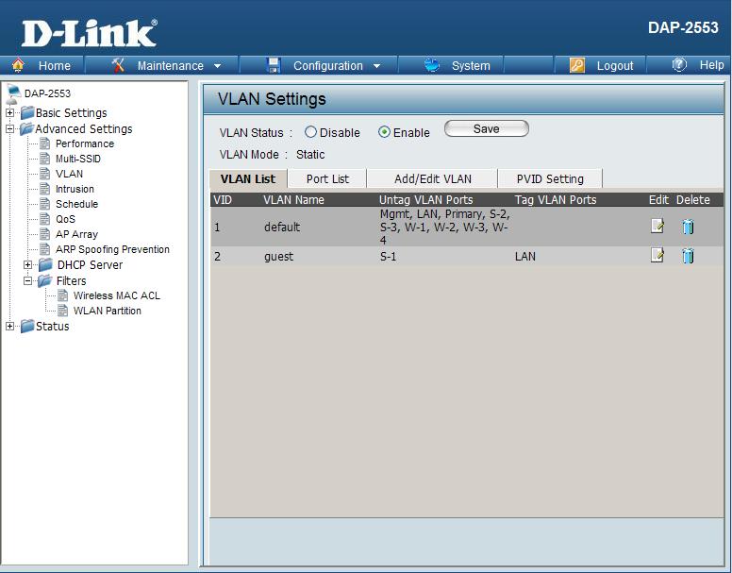Open the Maintenance dropdown arrow
This screenshot has width=732, height=573.
click(217, 66)
